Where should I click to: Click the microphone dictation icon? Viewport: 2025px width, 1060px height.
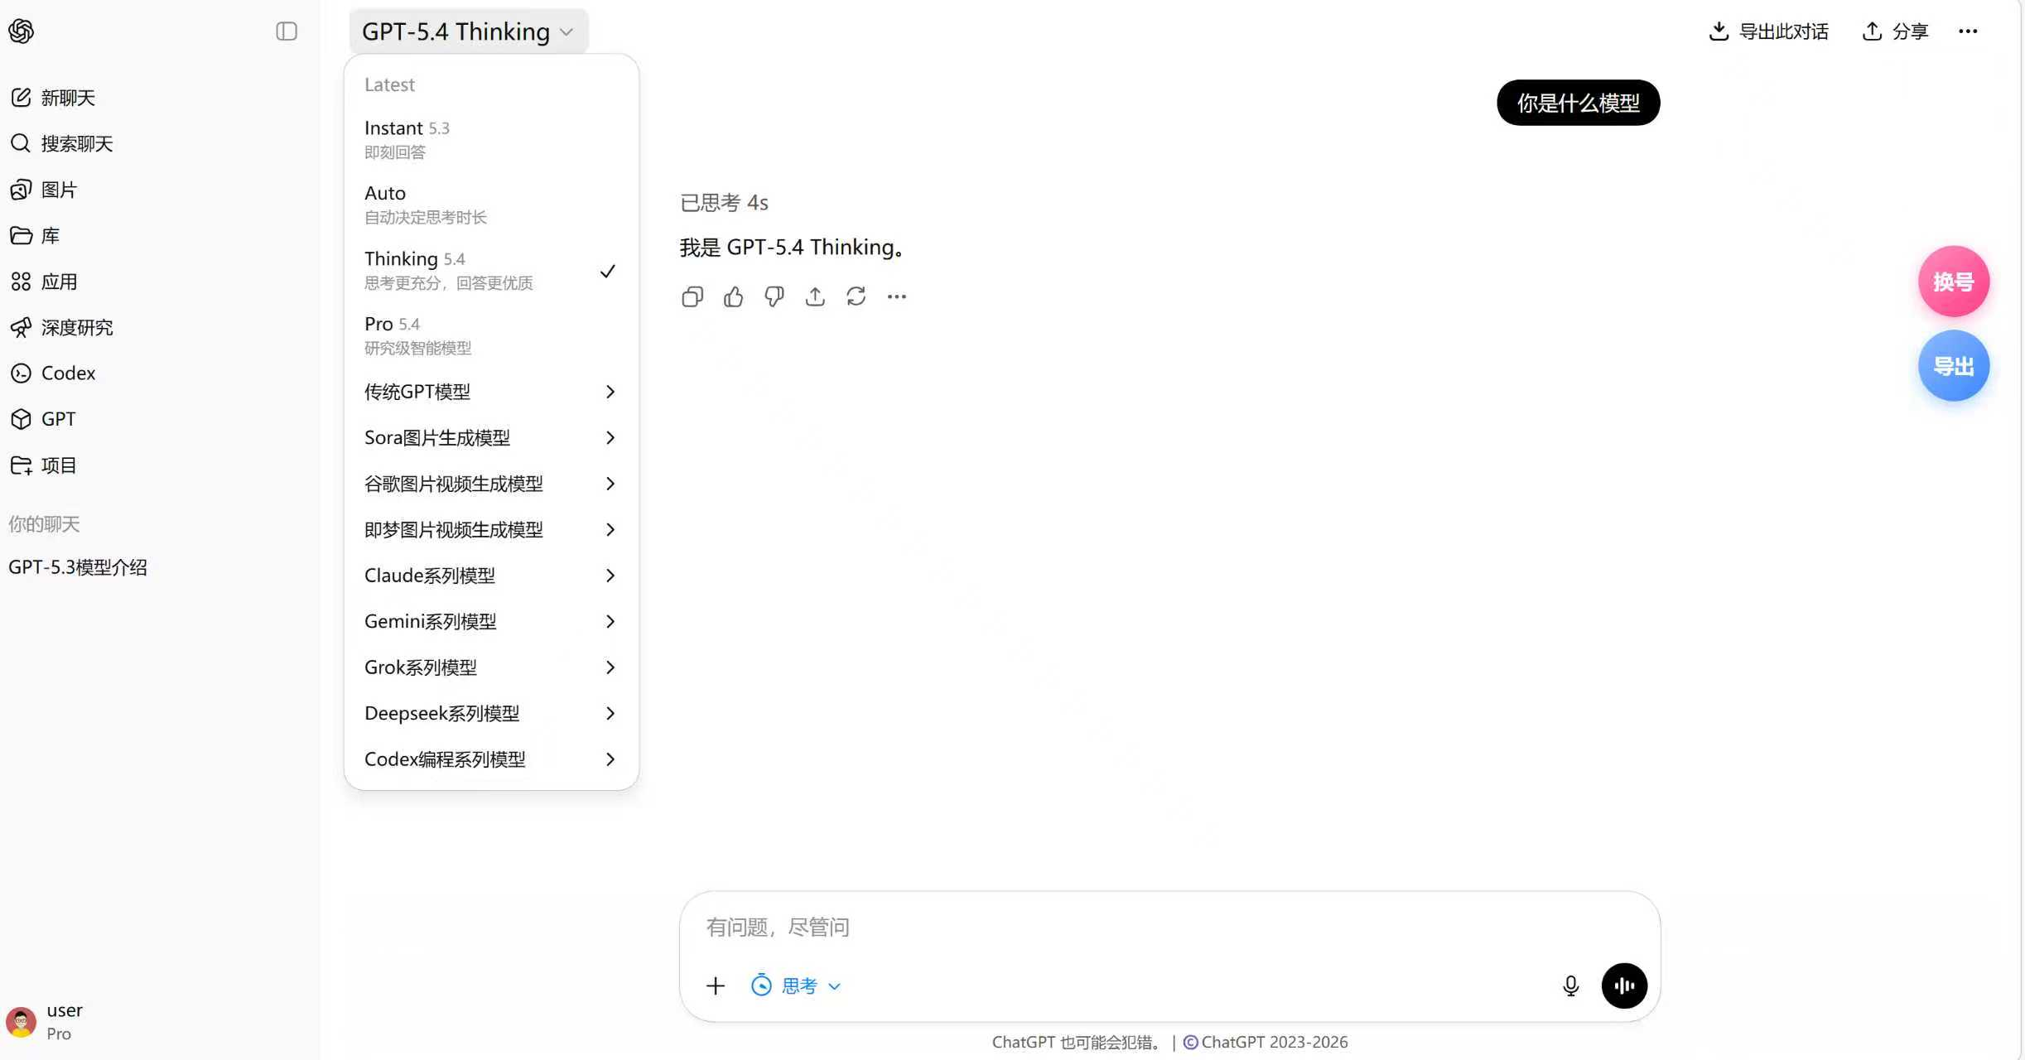[x=1570, y=985]
